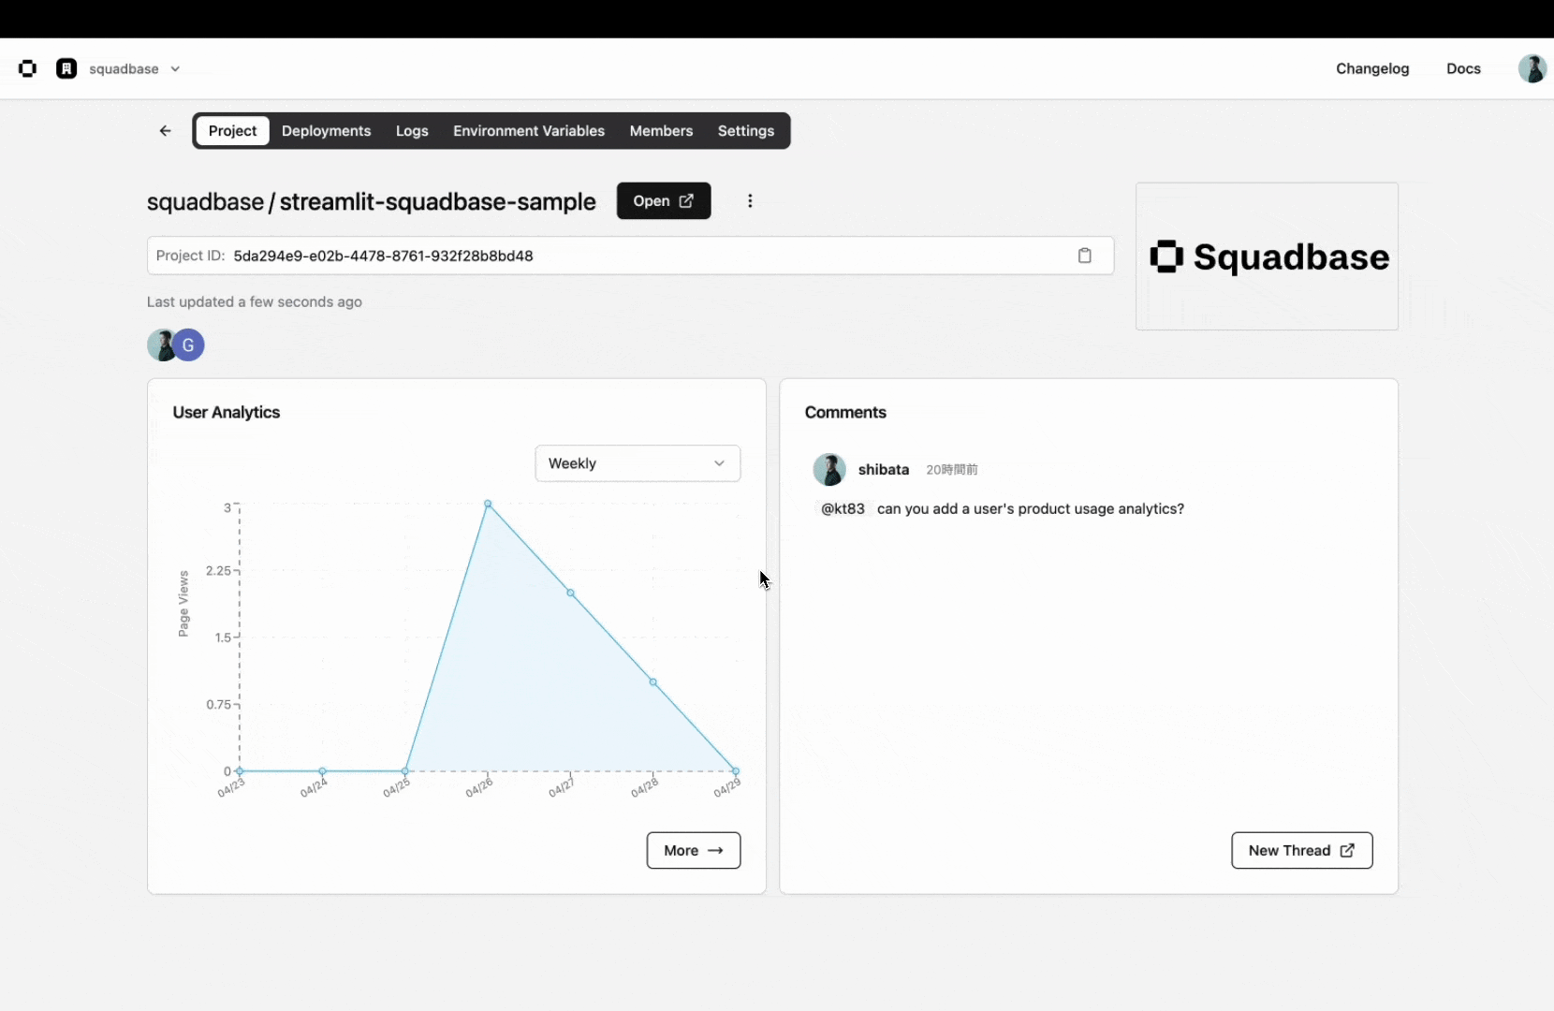Click the 04/26 peak chart data point
Viewport: 1554px width, 1011px height.
tap(488, 504)
